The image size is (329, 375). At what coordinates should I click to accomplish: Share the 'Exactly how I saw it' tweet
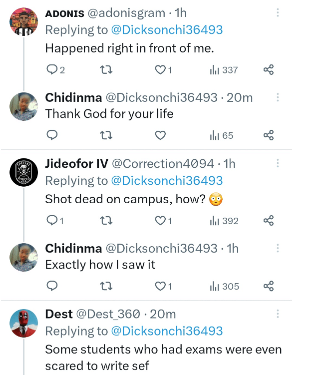[x=269, y=286]
